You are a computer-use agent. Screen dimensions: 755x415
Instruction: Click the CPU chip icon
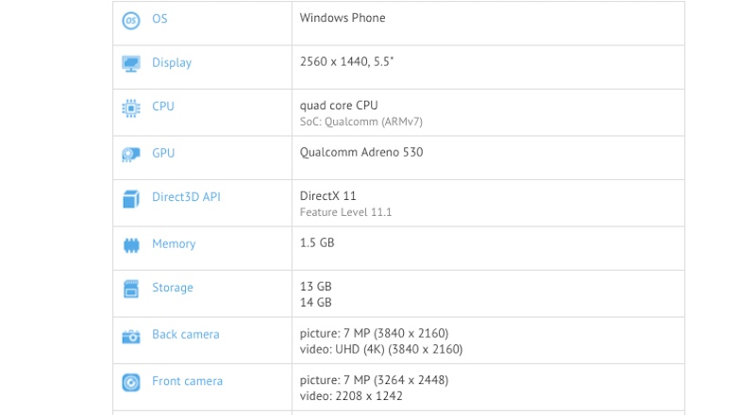pyautogui.click(x=131, y=108)
